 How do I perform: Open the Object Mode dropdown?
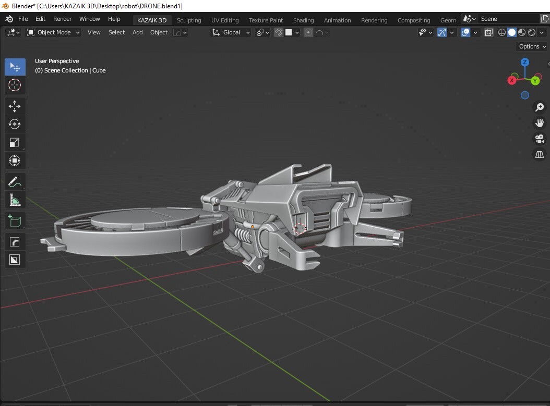pyautogui.click(x=52, y=32)
